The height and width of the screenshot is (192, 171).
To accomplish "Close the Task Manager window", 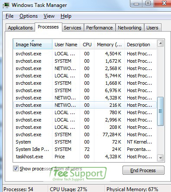I will pyautogui.click(x=163, y=3).
